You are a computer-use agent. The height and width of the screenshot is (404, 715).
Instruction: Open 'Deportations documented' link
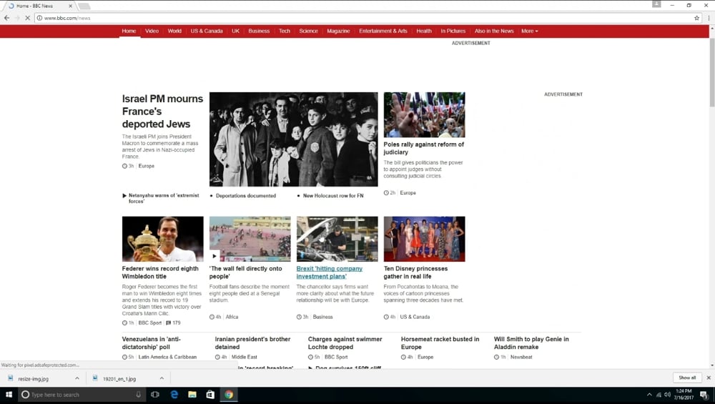point(245,196)
